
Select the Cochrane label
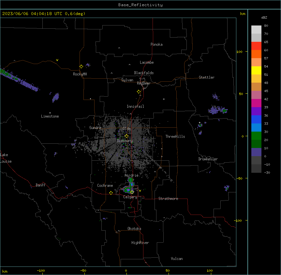(x=105, y=186)
